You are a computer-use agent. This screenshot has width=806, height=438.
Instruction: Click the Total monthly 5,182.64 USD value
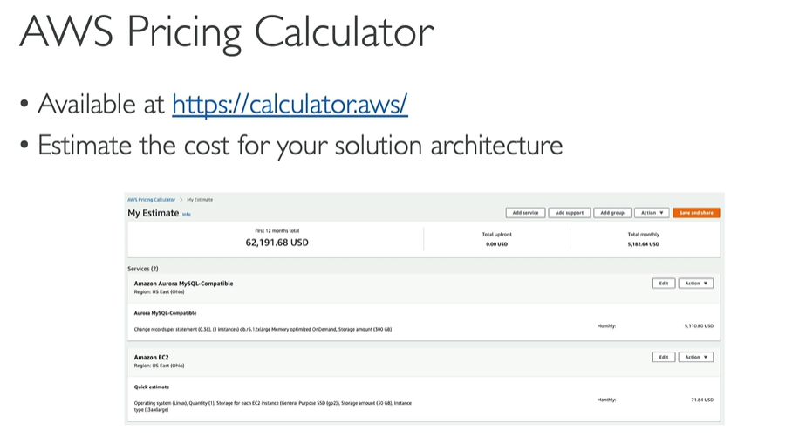pos(643,244)
